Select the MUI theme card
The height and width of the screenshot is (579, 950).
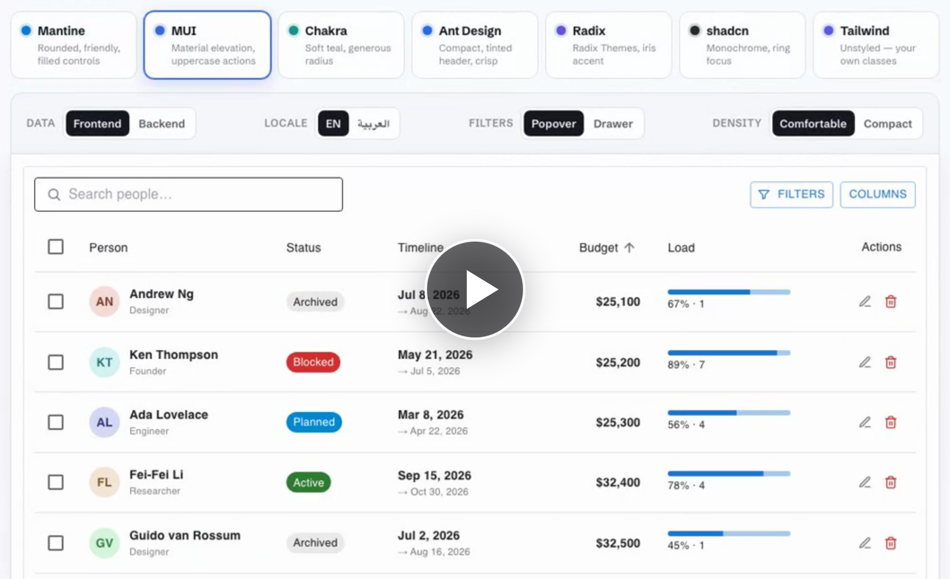(208, 45)
